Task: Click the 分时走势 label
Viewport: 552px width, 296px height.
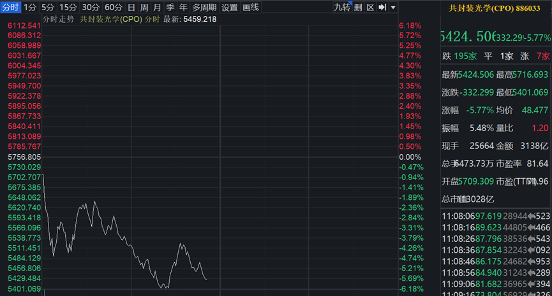Action: point(58,19)
